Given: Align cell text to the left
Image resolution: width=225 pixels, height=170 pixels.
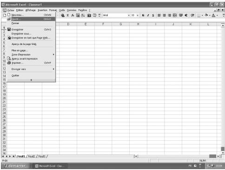Looking at the screenshot, I should (159, 15).
